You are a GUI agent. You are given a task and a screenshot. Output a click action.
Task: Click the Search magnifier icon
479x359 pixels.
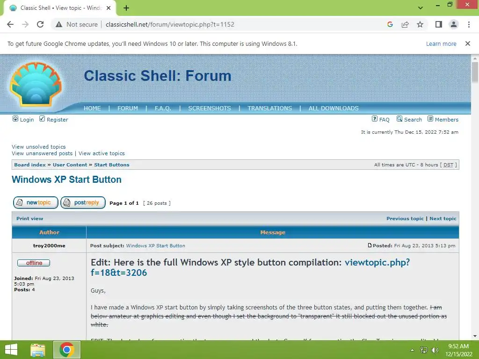[x=399, y=119]
